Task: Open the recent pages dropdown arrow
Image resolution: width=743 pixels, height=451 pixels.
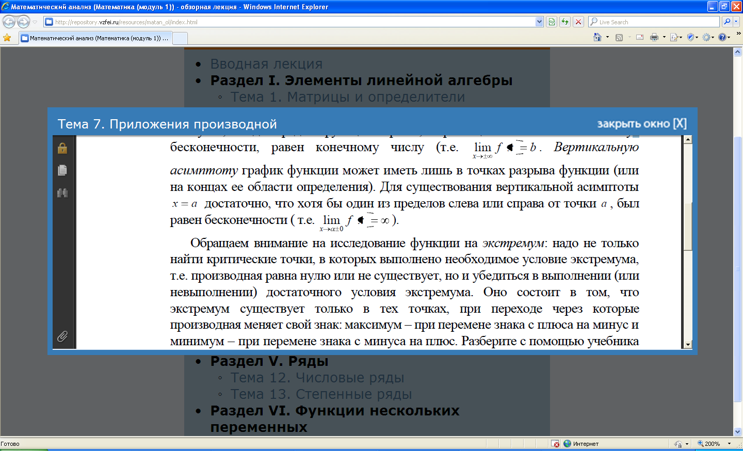Action: (35, 22)
